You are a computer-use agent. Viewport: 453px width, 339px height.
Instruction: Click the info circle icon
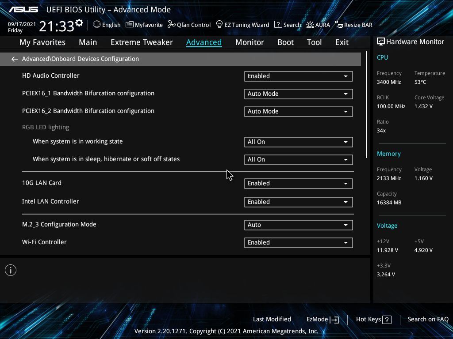pyautogui.click(x=11, y=270)
